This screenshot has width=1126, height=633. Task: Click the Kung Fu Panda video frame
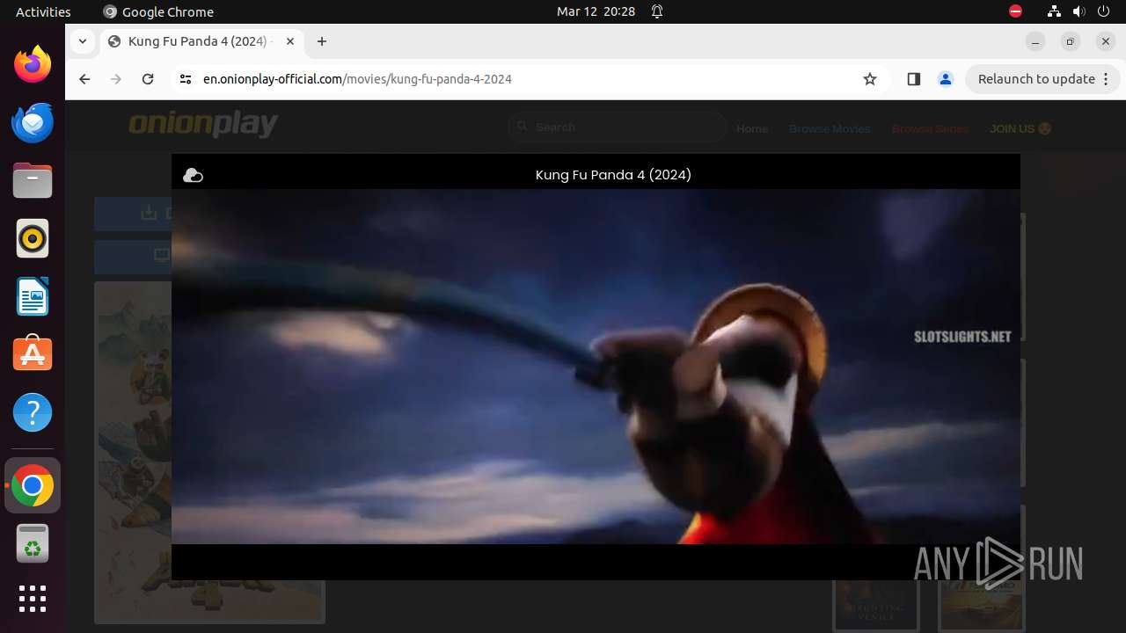tap(596, 367)
